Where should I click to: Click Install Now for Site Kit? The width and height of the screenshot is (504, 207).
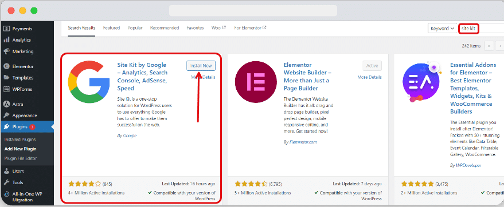point(201,66)
